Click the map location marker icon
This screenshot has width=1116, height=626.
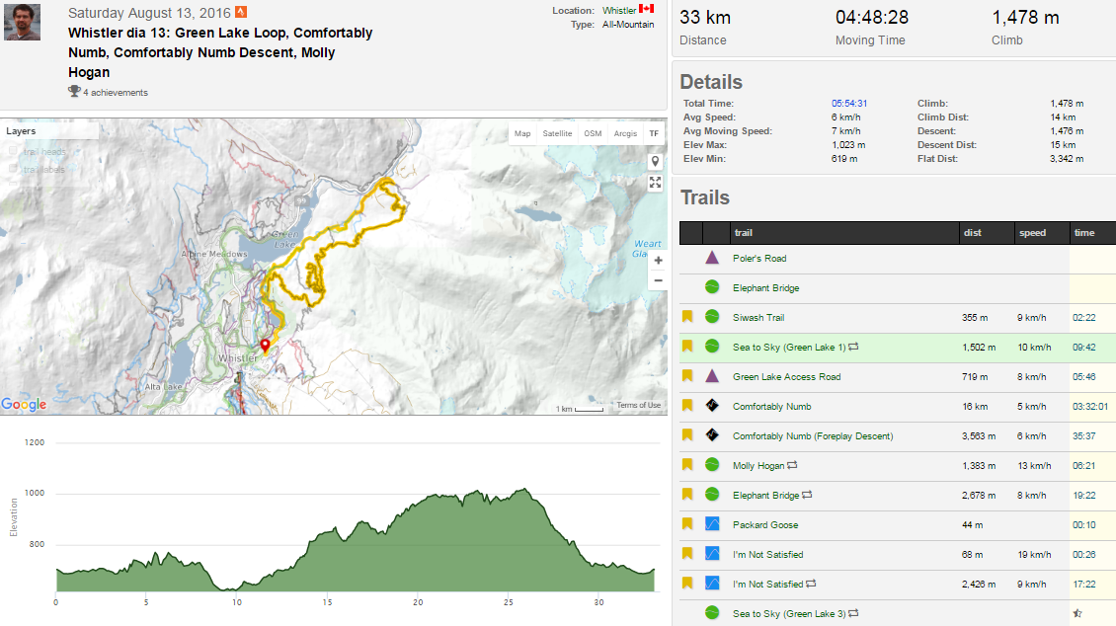click(655, 162)
